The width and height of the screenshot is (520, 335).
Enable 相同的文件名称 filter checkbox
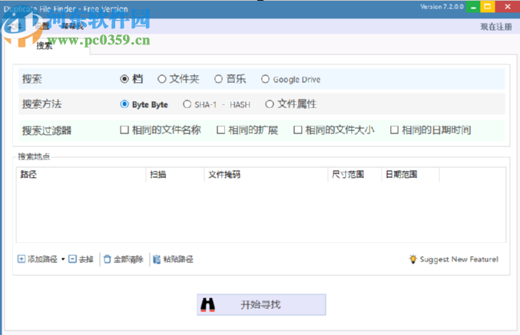[x=124, y=130]
